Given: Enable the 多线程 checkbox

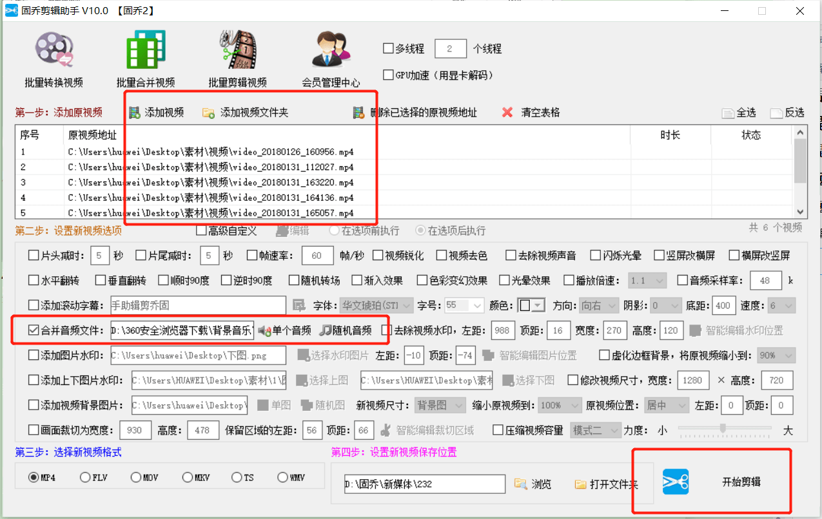Looking at the screenshot, I should [x=388, y=48].
